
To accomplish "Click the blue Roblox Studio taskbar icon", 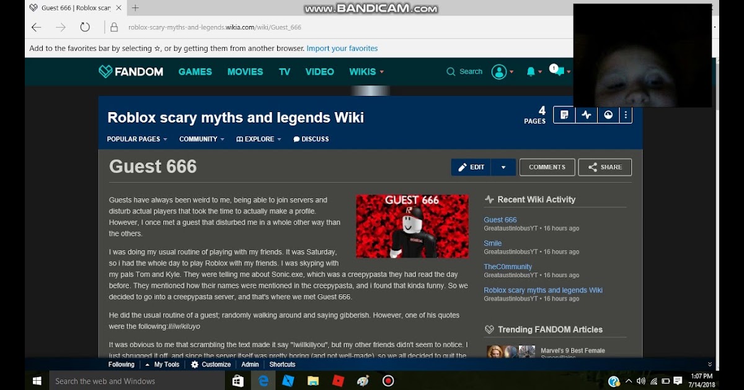I will [288, 381].
